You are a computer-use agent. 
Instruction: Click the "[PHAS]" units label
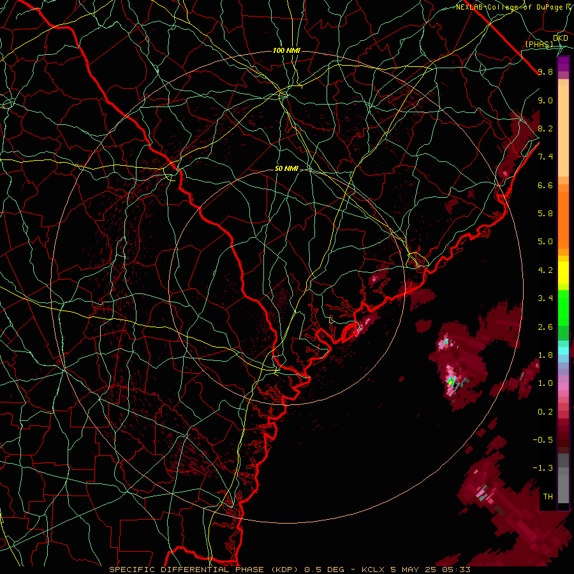point(539,45)
